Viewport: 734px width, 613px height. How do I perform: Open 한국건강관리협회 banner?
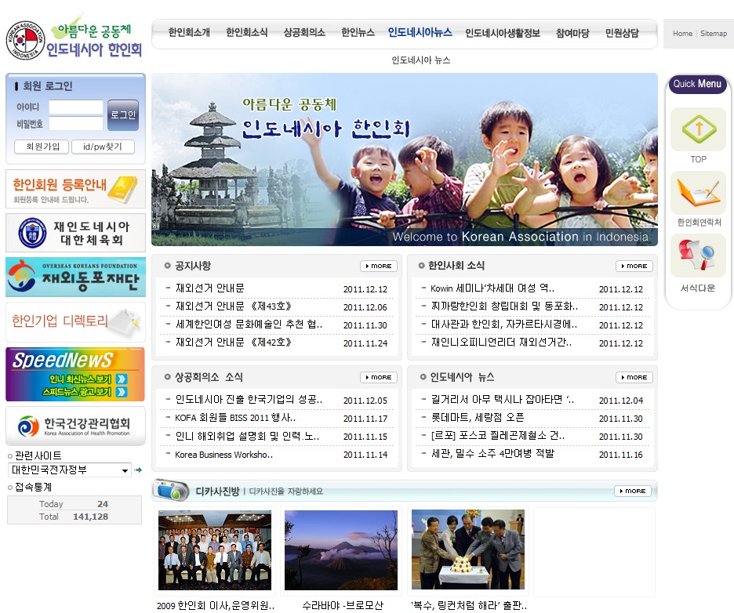coord(75,426)
